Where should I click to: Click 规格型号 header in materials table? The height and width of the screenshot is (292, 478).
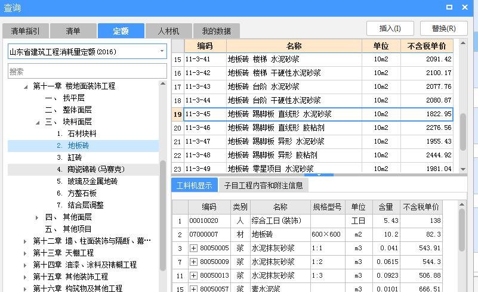[x=327, y=207]
